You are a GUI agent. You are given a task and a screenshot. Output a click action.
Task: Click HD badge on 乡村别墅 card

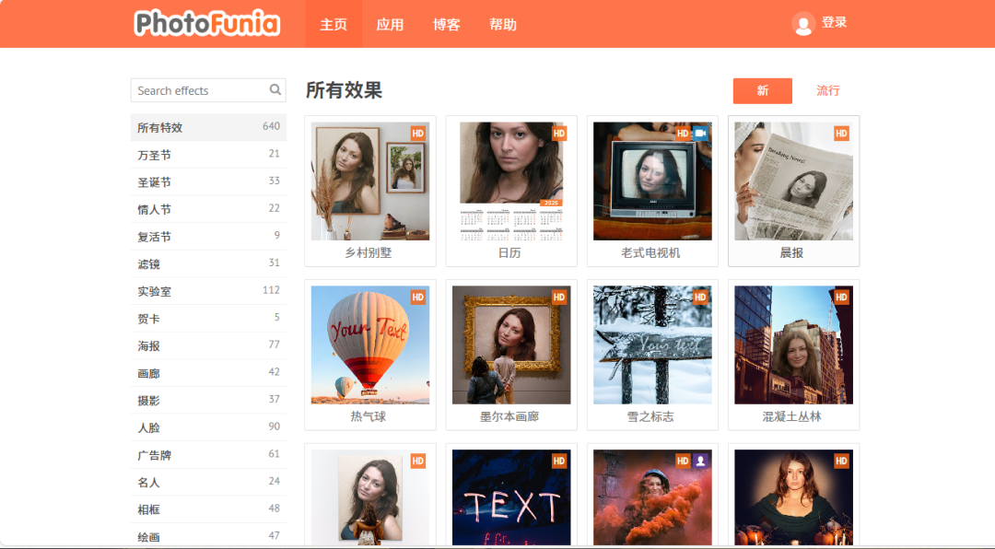click(x=417, y=134)
